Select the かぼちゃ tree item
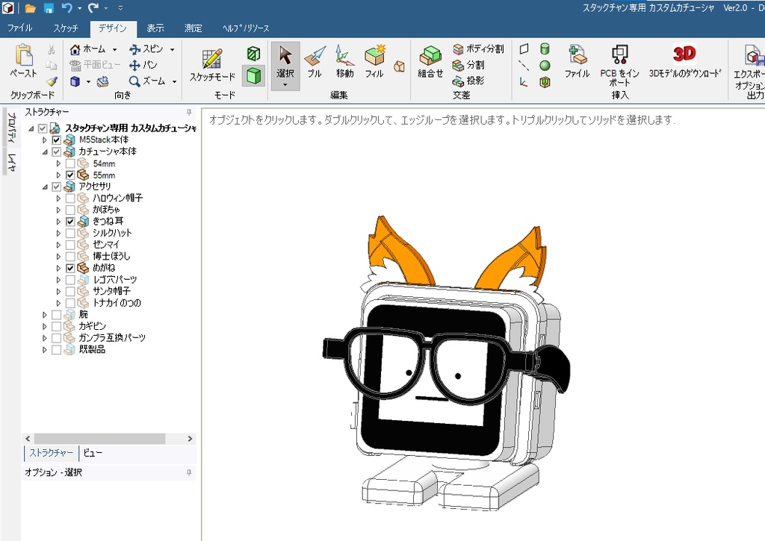The image size is (765, 541). point(106,210)
